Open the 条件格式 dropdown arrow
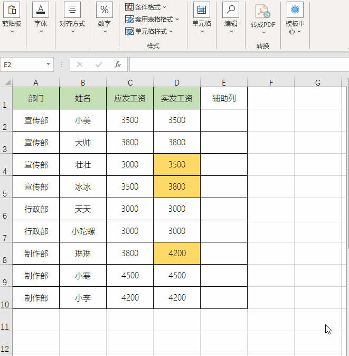 (165, 7)
